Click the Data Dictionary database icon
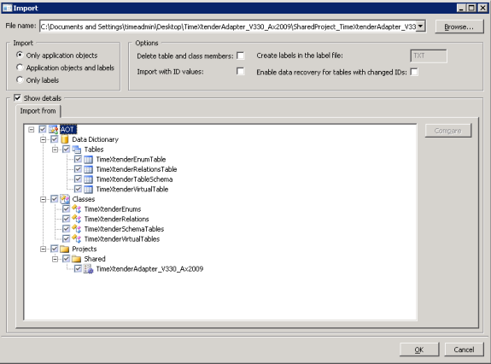Screen dimensions: 491x364 pyautogui.click(x=65, y=139)
